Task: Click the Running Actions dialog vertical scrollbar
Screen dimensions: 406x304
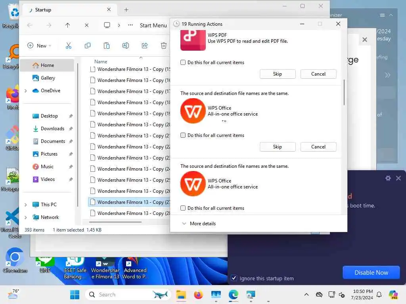Action: (344, 93)
